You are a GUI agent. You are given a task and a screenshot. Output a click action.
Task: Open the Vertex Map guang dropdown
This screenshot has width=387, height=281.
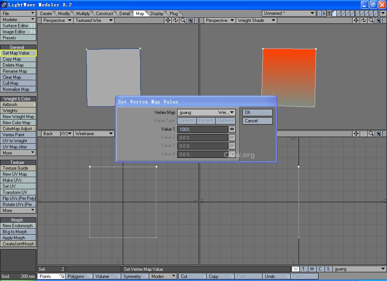point(207,112)
